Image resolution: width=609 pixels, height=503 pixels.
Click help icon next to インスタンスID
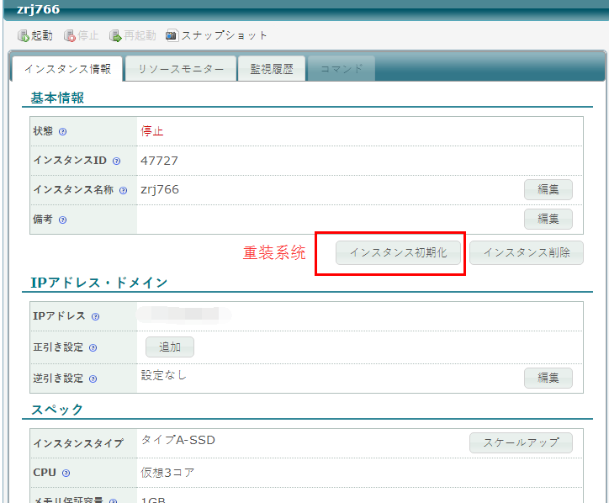[x=117, y=161]
